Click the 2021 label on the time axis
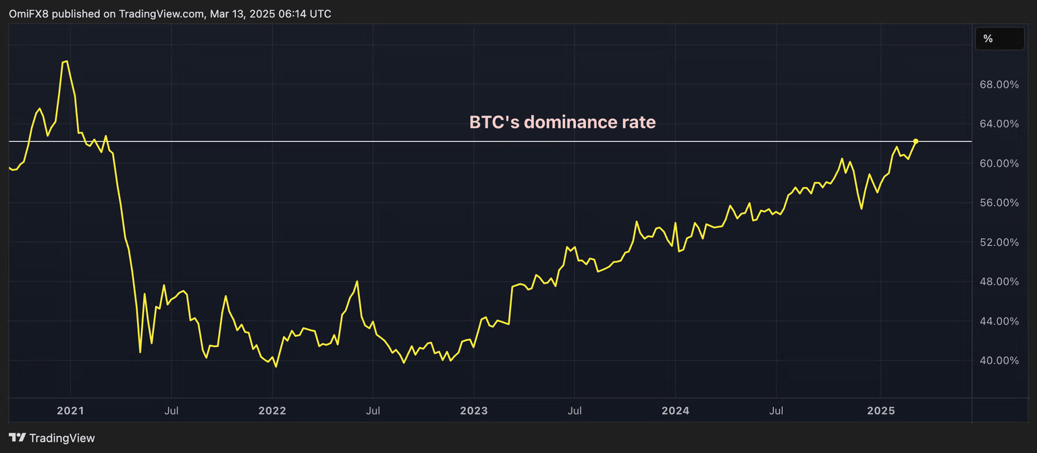This screenshot has height=453, width=1037. click(x=70, y=410)
